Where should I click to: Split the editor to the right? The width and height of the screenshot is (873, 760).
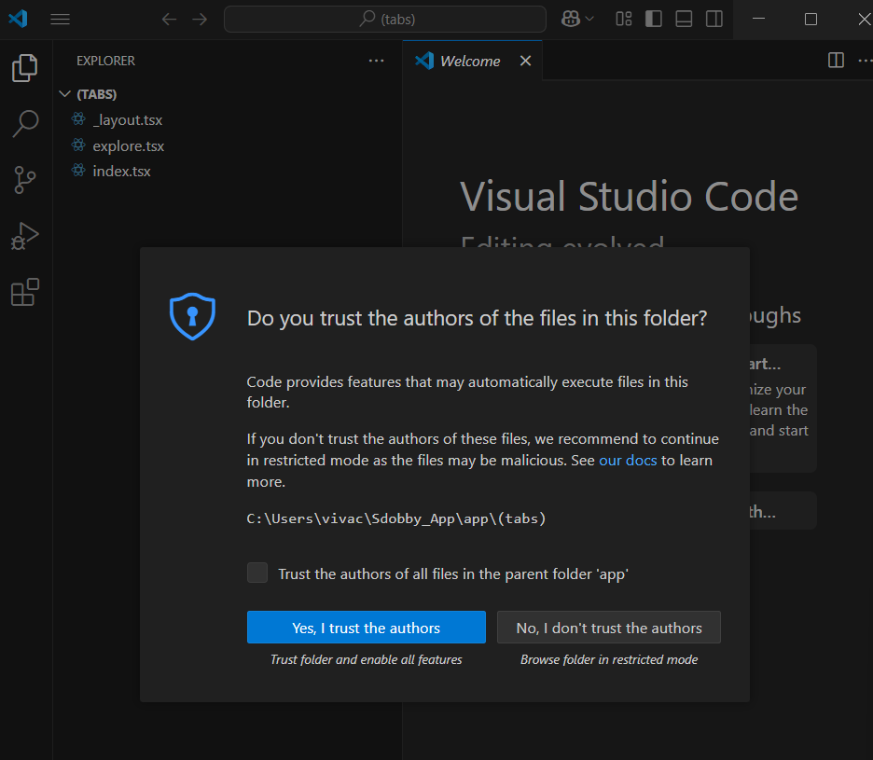pos(836,60)
